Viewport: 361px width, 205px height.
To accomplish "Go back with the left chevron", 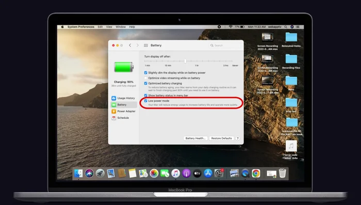I will pos(130,45).
